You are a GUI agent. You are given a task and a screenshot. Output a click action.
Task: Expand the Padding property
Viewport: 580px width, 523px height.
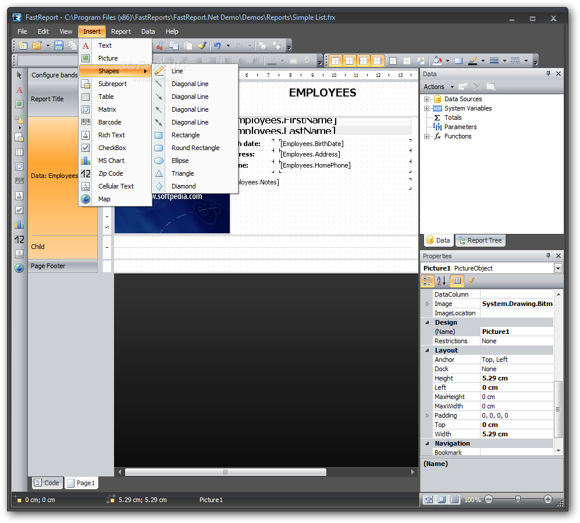(427, 415)
